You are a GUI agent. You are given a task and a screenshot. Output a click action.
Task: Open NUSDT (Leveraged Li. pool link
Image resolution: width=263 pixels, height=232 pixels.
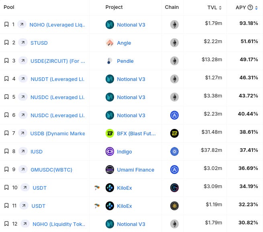[57, 79]
